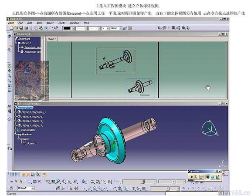Click the first grid icon in bottom toolbar
Viewport: 251px width, 196px height.
[x=12, y=174]
